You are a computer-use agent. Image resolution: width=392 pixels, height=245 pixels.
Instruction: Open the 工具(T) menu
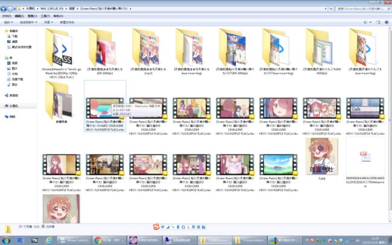tap(45, 16)
